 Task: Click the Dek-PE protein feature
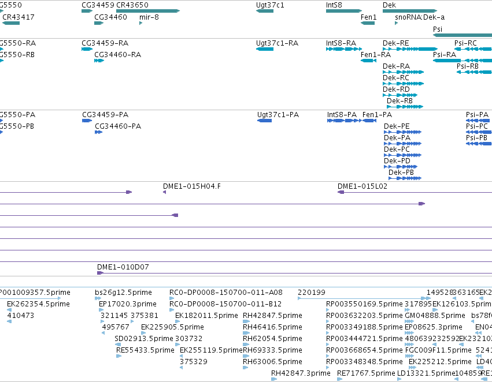pyautogui.click(x=402, y=132)
